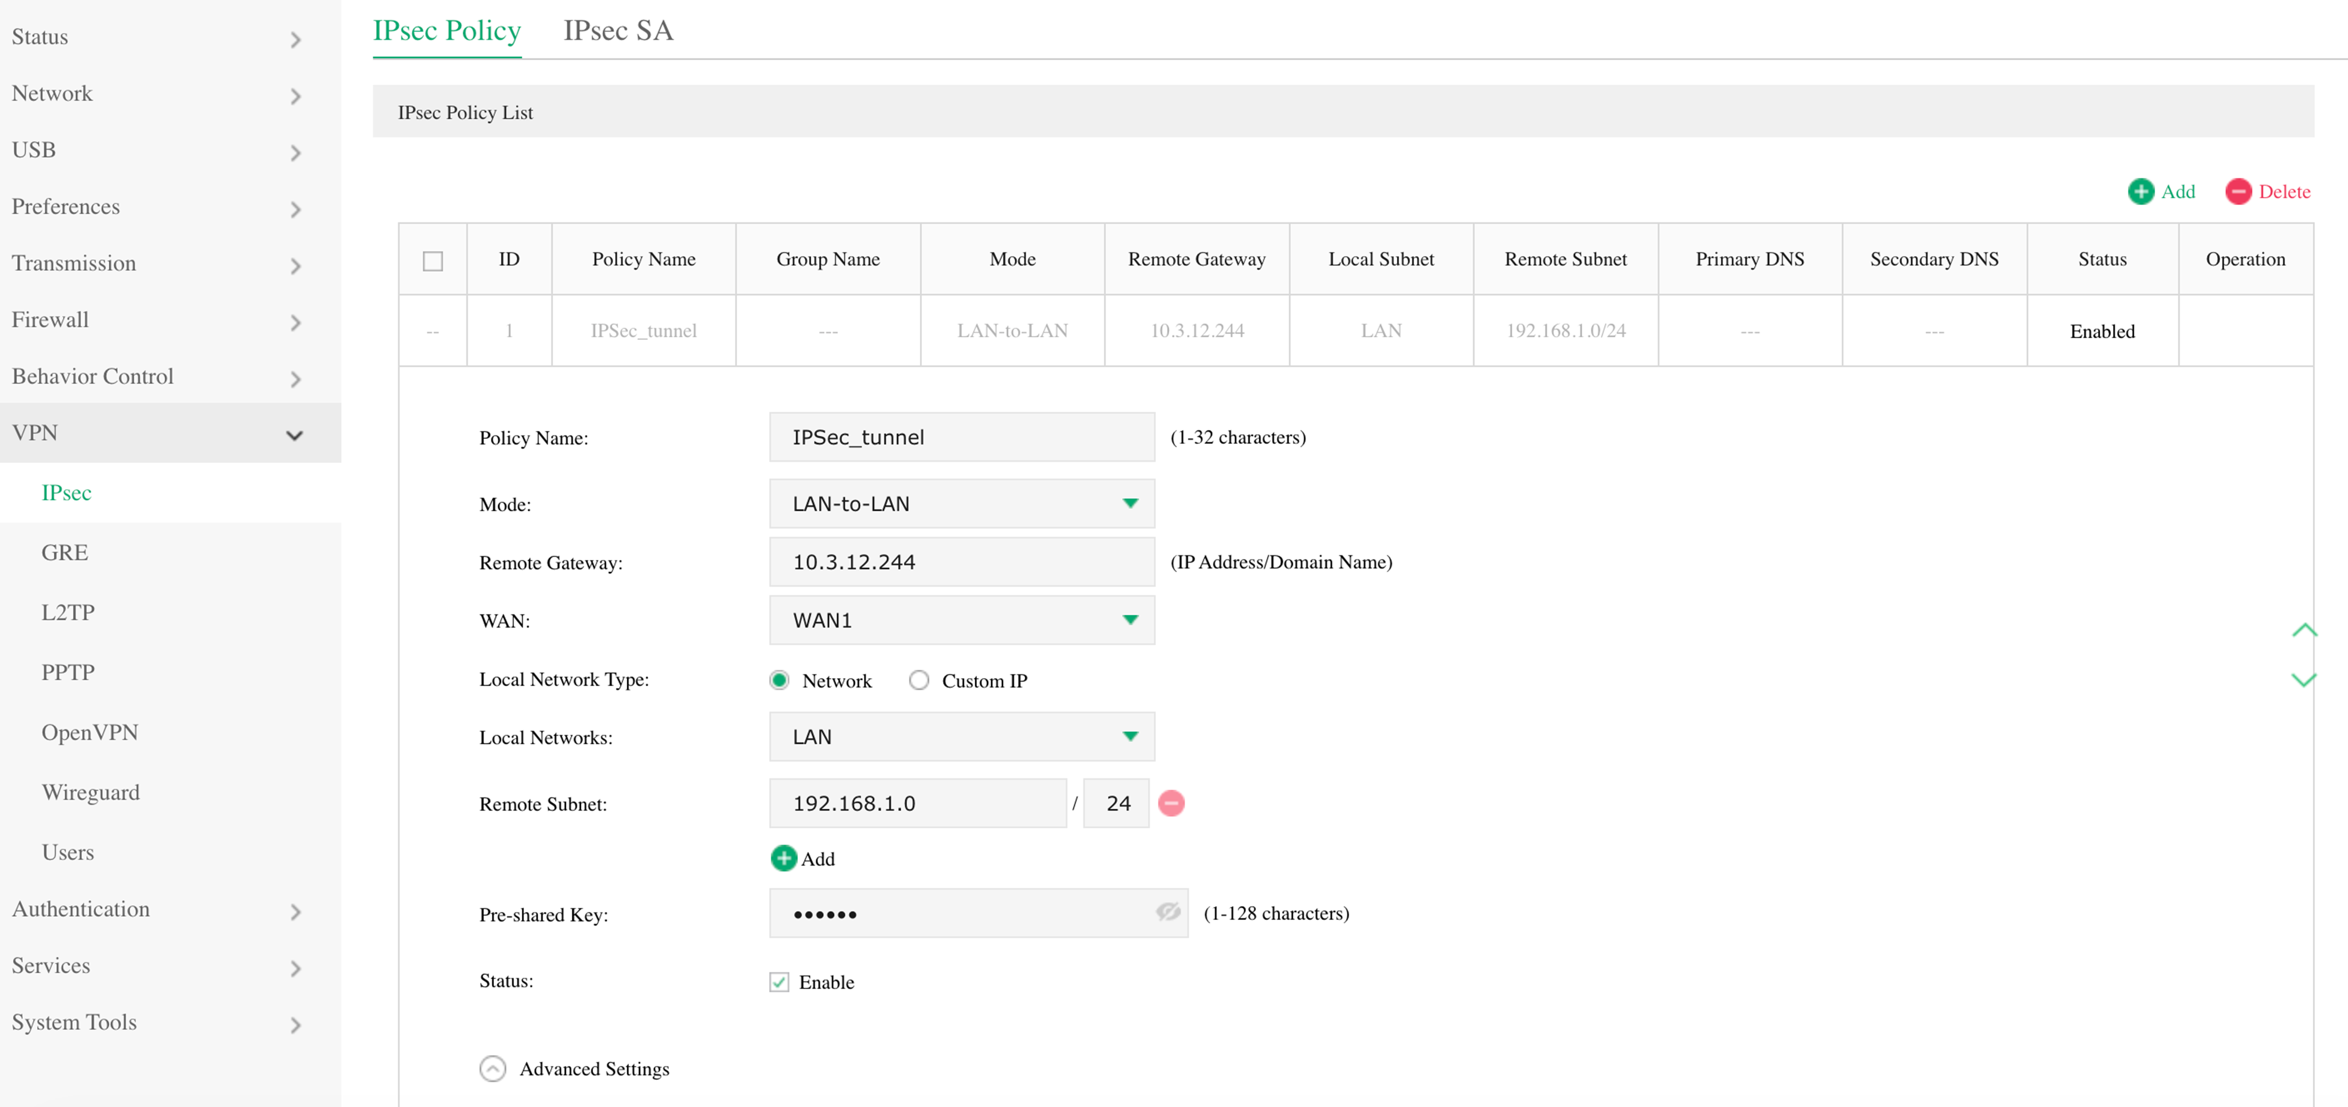This screenshot has height=1107, width=2348.
Task: Click the red Delete policy icon
Action: (2238, 191)
